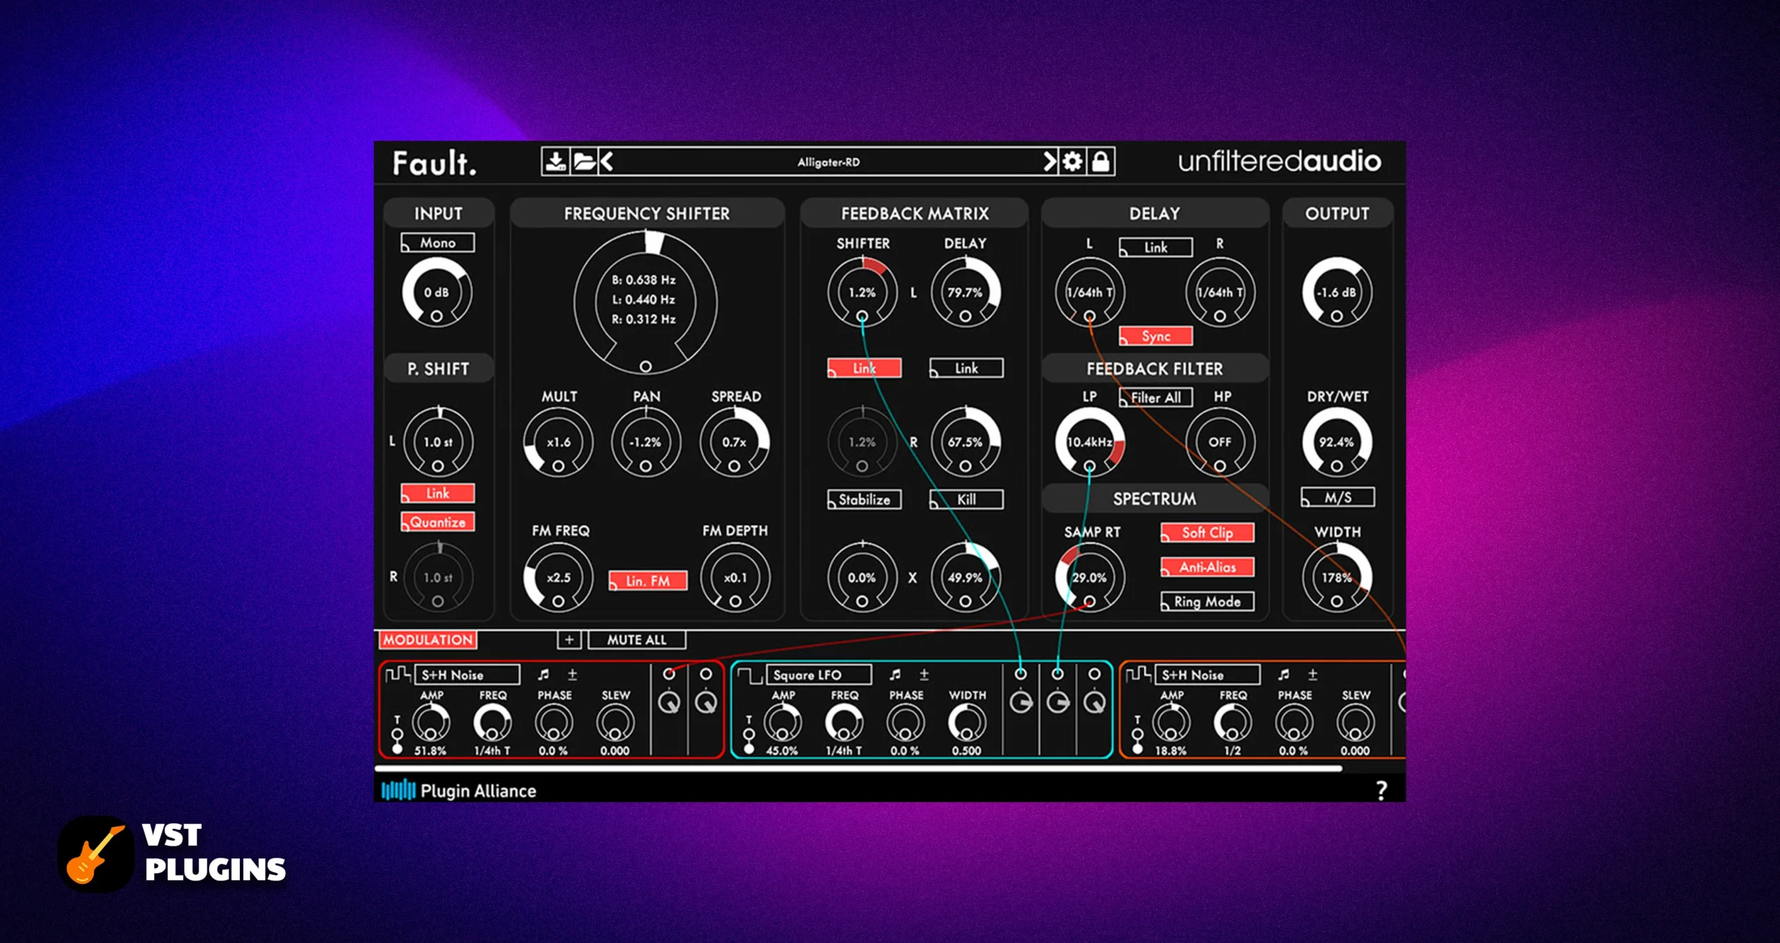Click the square waveform icon of Square LFO
Image resolution: width=1780 pixels, height=943 pixels.
coord(749,674)
